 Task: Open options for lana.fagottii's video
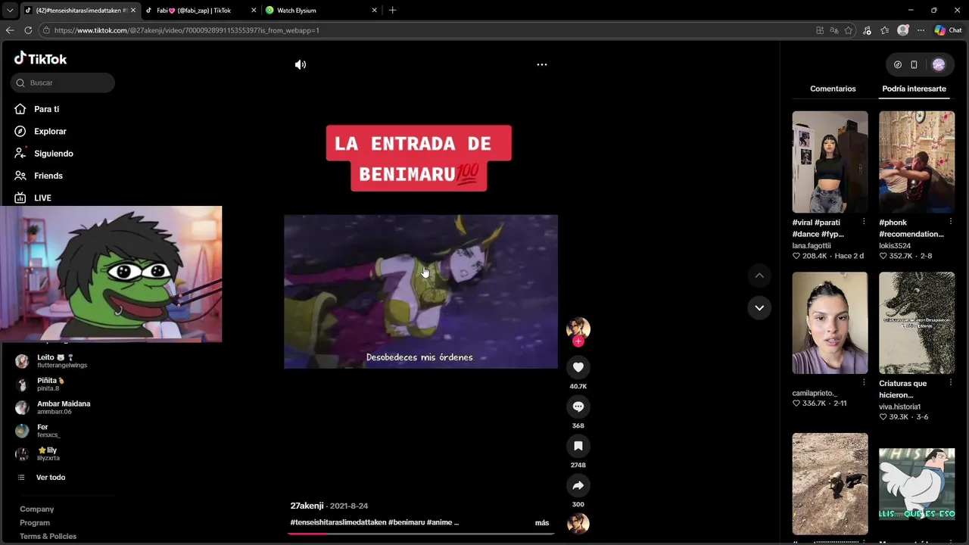(864, 222)
